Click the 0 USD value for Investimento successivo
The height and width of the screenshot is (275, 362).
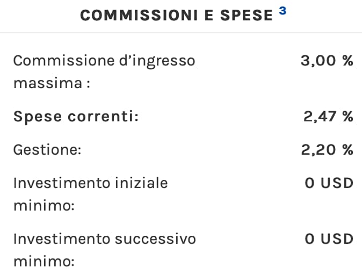click(329, 238)
